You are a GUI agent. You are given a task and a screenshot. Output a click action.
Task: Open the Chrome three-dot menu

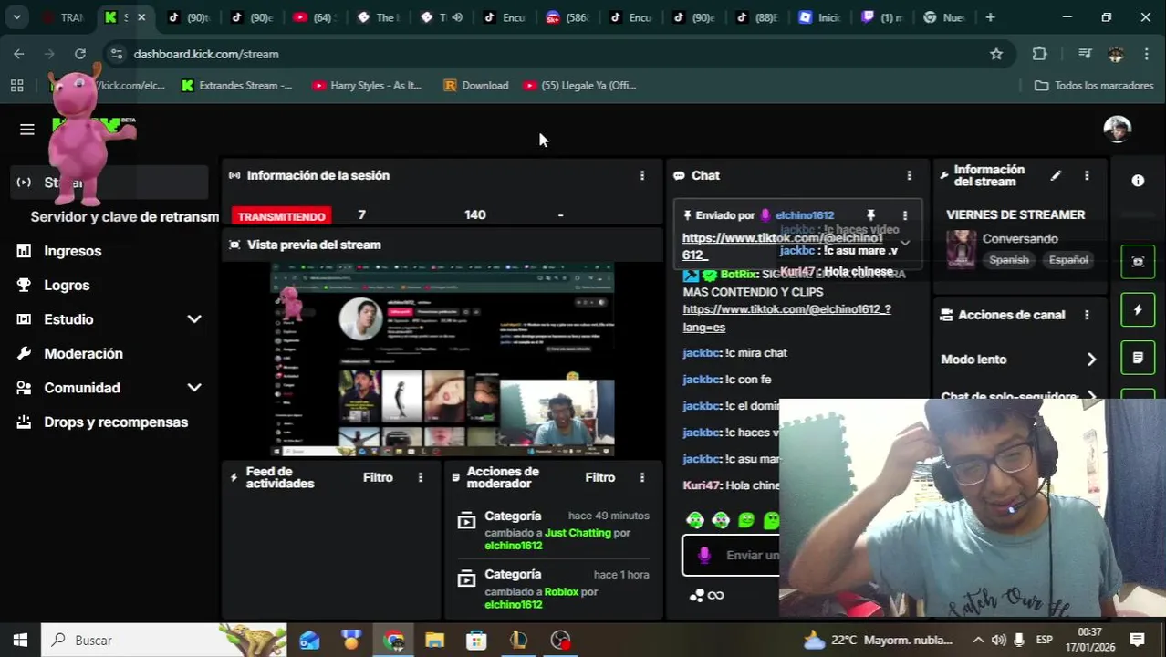tap(1147, 54)
